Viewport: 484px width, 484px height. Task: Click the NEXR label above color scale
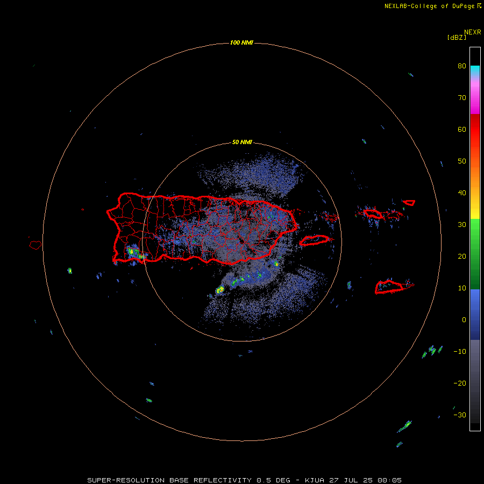(x=473, y=32)
